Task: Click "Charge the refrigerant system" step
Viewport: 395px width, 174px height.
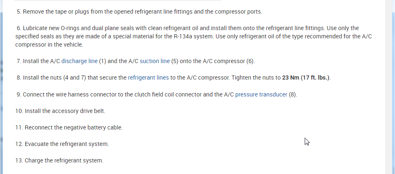Action: 64,160
